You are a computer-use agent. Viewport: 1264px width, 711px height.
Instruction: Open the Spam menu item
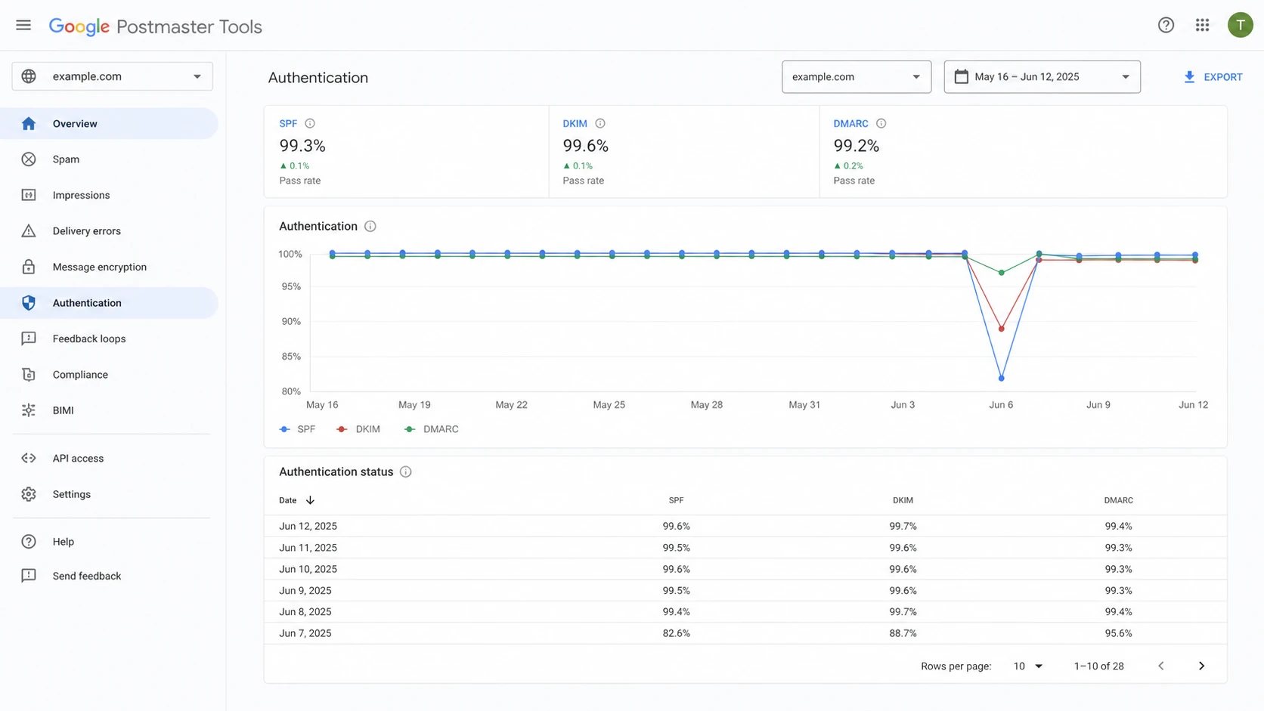(109, 159)
